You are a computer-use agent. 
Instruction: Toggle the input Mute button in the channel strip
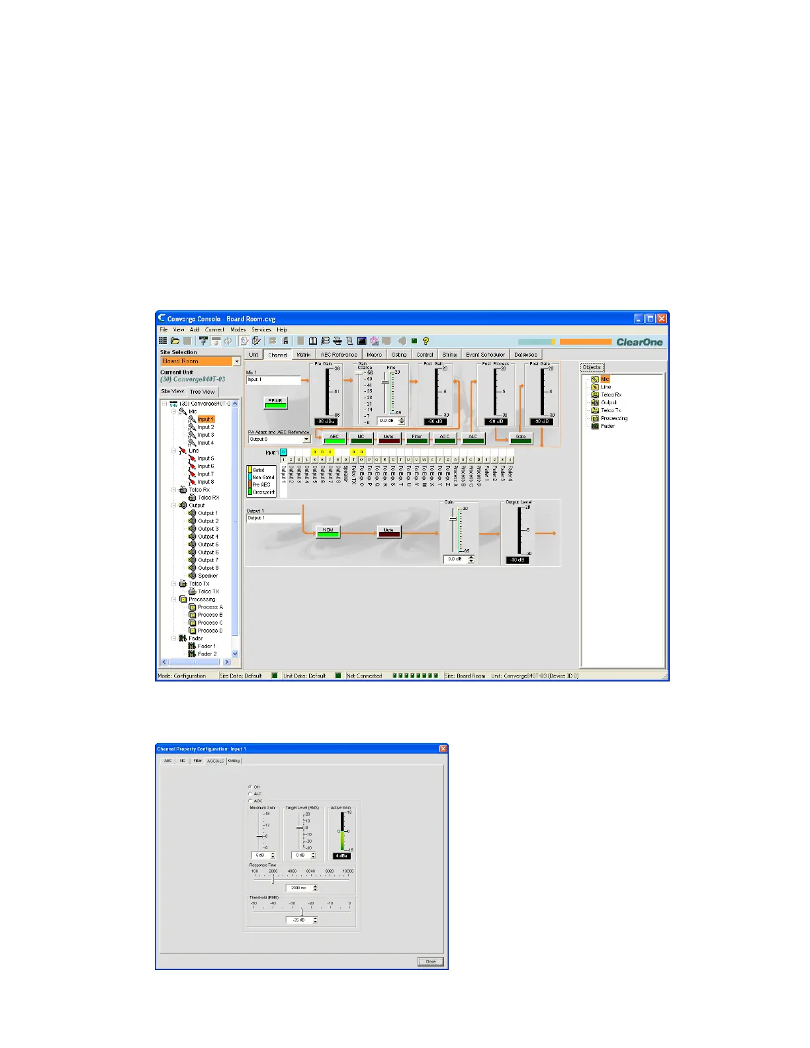388,439
